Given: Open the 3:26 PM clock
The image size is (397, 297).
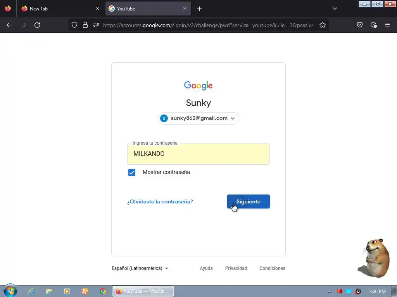Looking at the screenshot, I should click(x=377, y=292).
